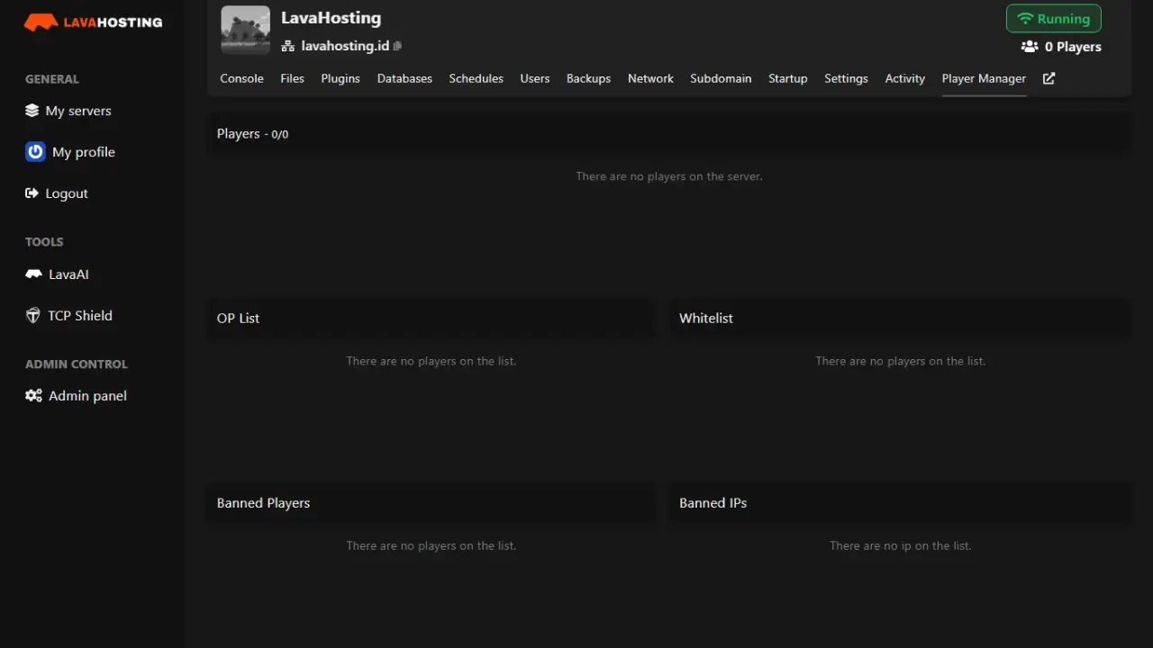Click the Admin panel gear icon

click(33, 395)
